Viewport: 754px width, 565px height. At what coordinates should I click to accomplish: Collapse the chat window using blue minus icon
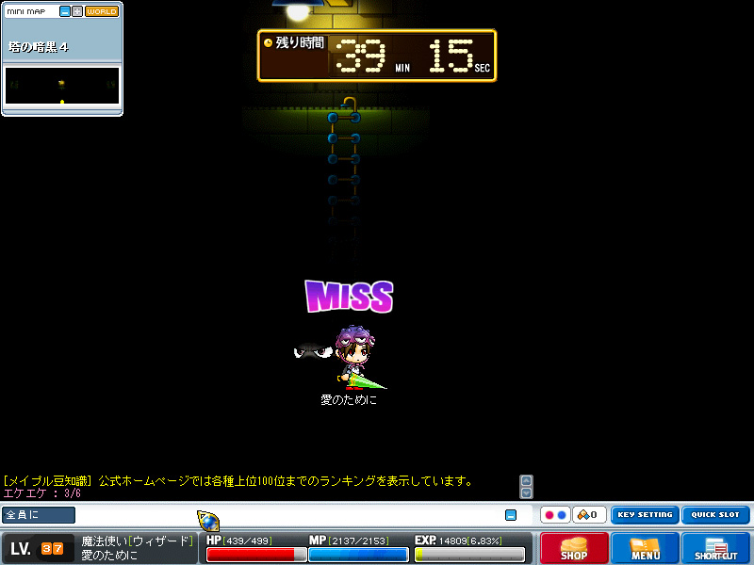(x=511, y=515)
